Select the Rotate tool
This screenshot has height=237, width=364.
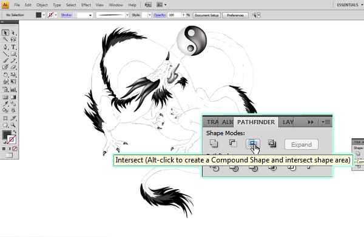pyautogui.click(x=5, y=75)
